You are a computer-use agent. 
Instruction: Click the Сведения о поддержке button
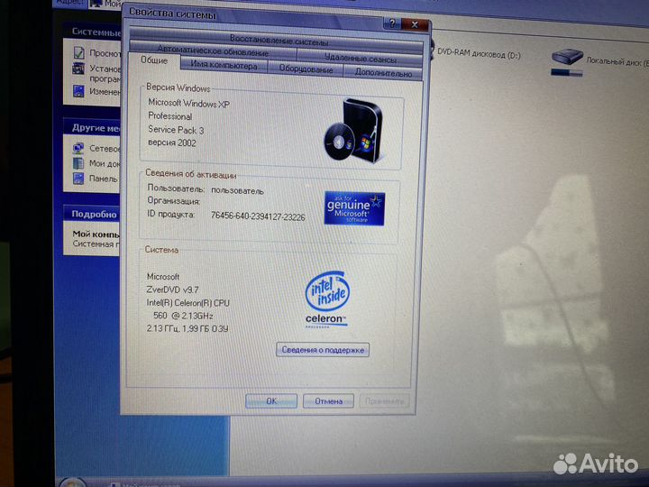point(323,350)
